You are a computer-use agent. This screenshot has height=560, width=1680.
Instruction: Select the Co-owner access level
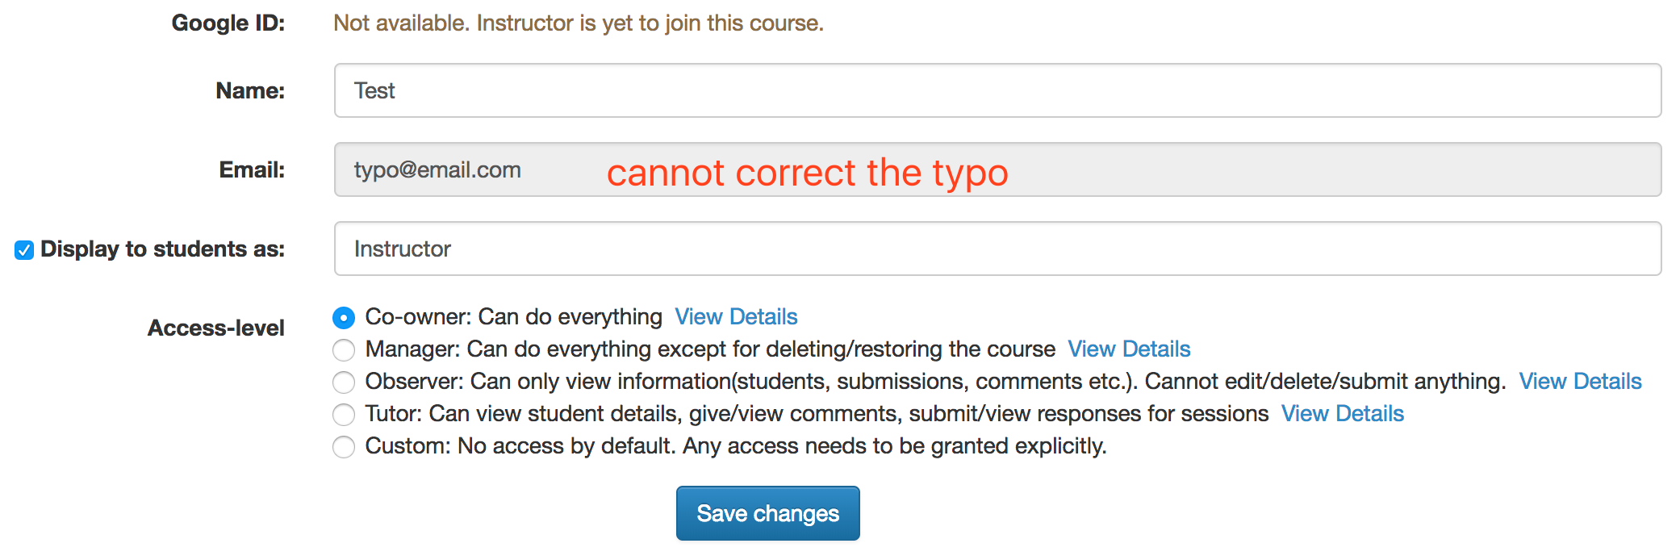point(344,318)
